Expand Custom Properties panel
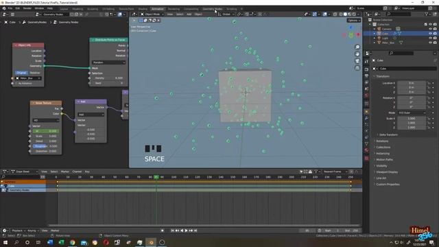 click(x=387, y=185)
